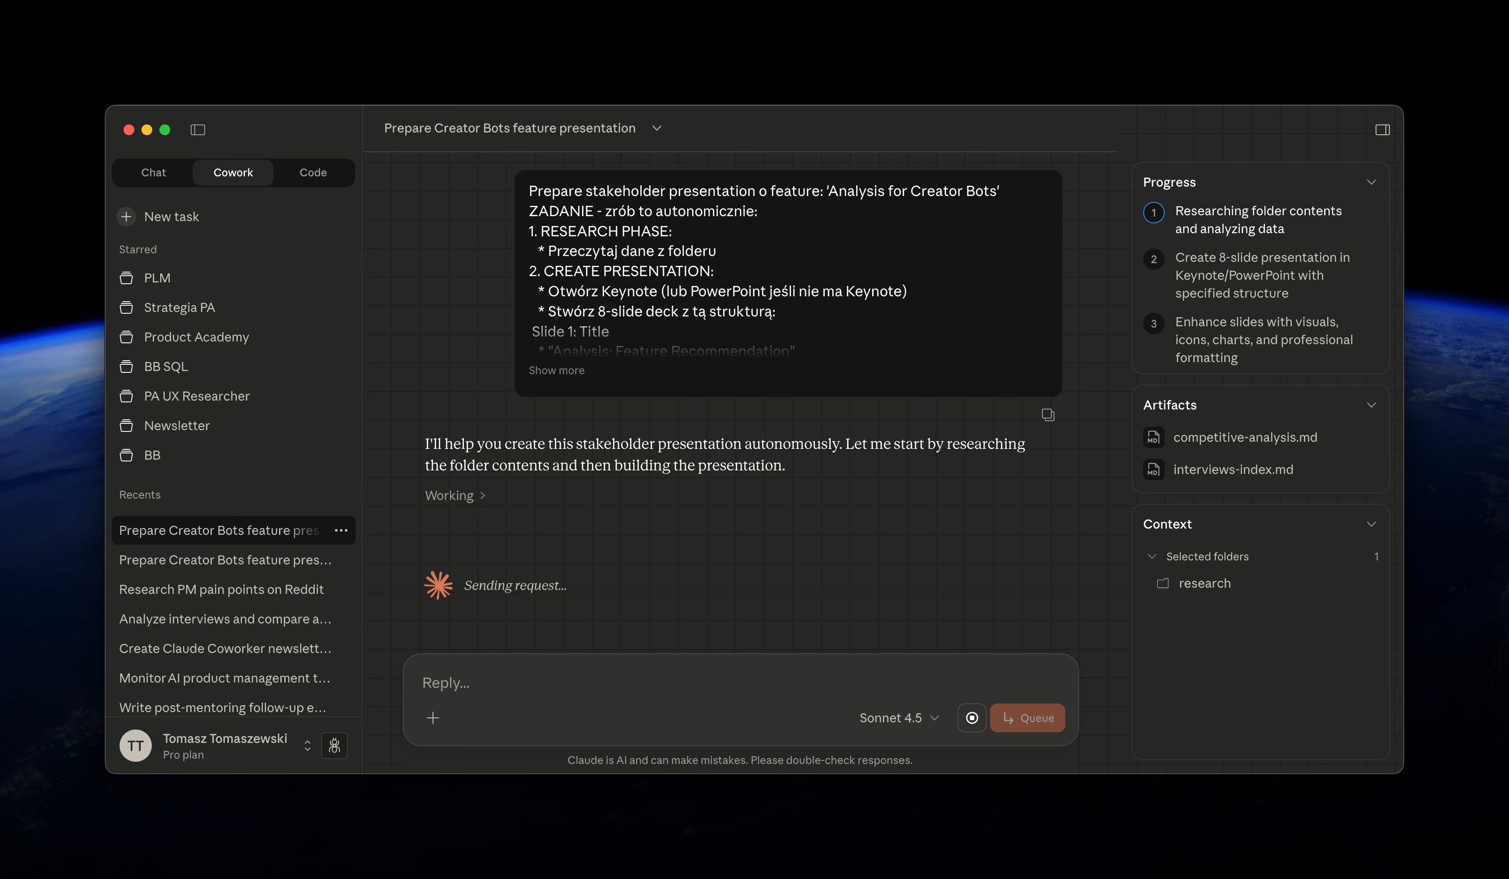
Task: Open the three-dots menu on selected recent task
Action: [x=341, y=530]
